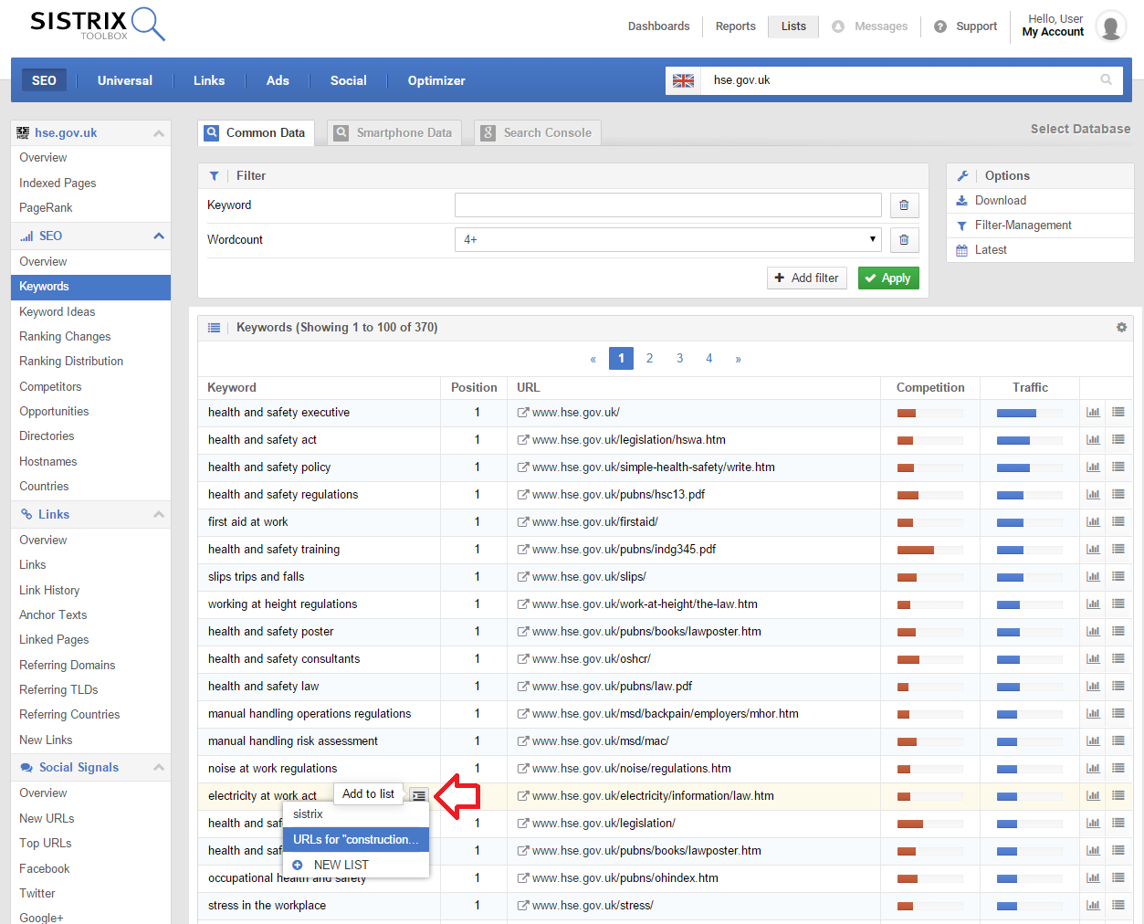Show chart icon for 'stress in the workplace'
The height and width of the screenshot is (924, 1144).
(x=1093, y=906)
